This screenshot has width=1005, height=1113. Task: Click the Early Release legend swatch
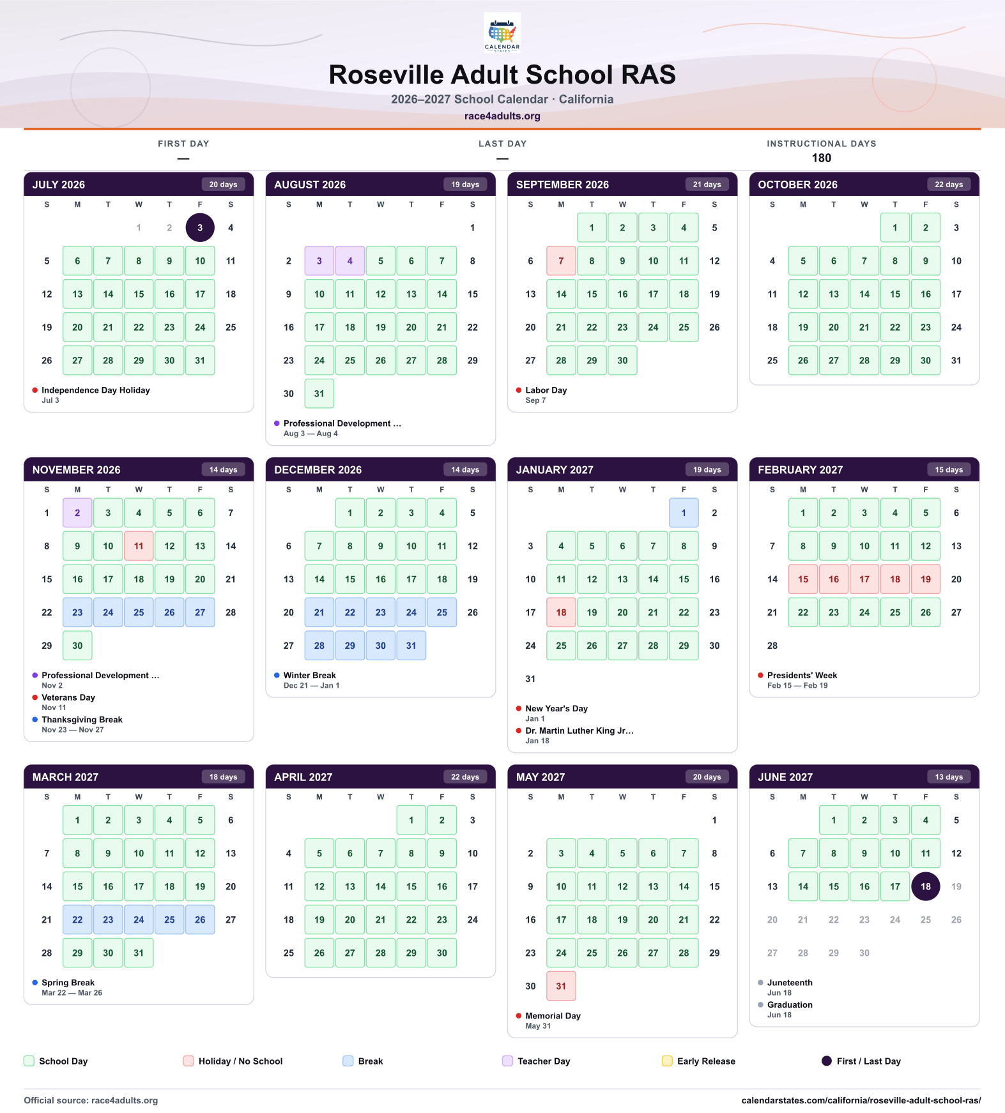tap(667, 1061)
